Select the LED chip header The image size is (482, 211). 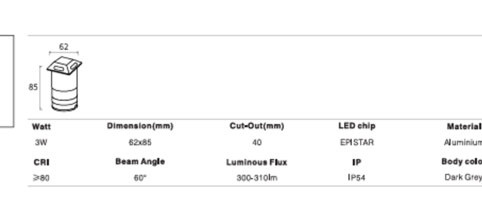tap(357, 126)
